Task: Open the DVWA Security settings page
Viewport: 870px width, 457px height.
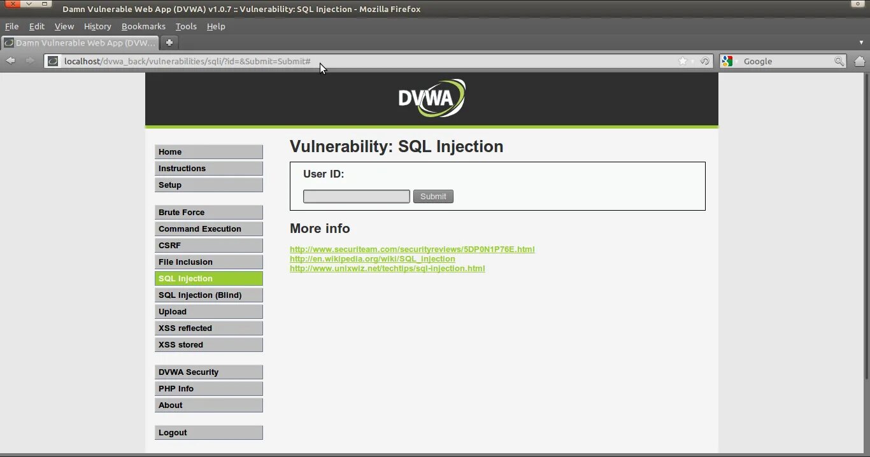Action: 209,372
